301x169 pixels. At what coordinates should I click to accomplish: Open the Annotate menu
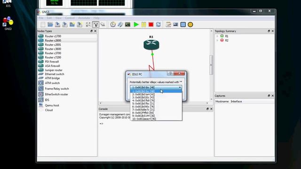click(x=84, y=18)
